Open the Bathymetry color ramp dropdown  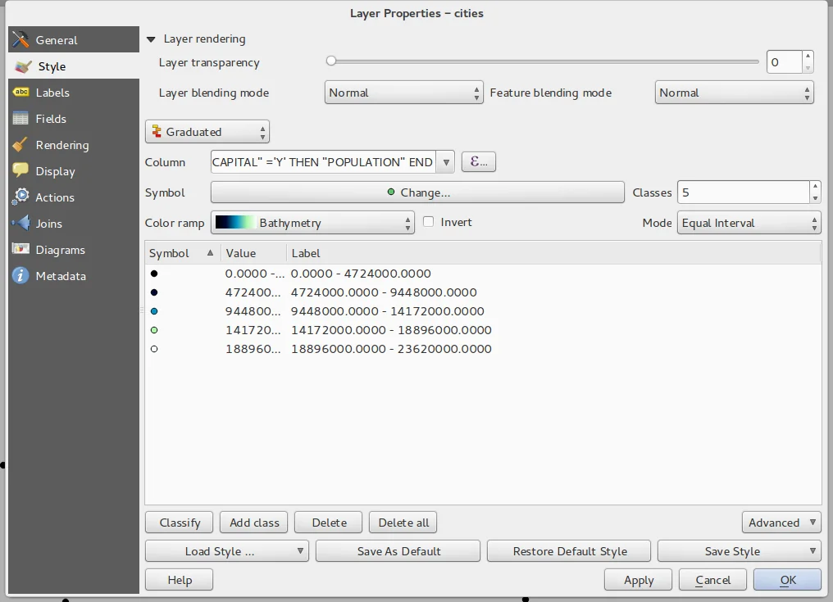click(313, 223)
